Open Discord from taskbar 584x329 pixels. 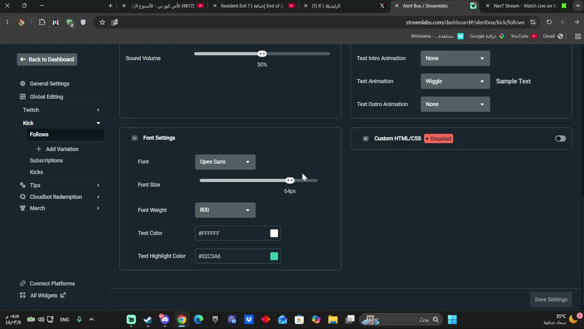[165, 320]
